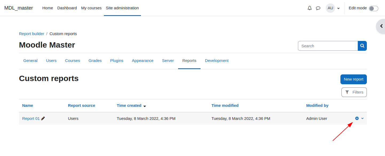Click the gear icon in Report 01 row

point(357,118)
